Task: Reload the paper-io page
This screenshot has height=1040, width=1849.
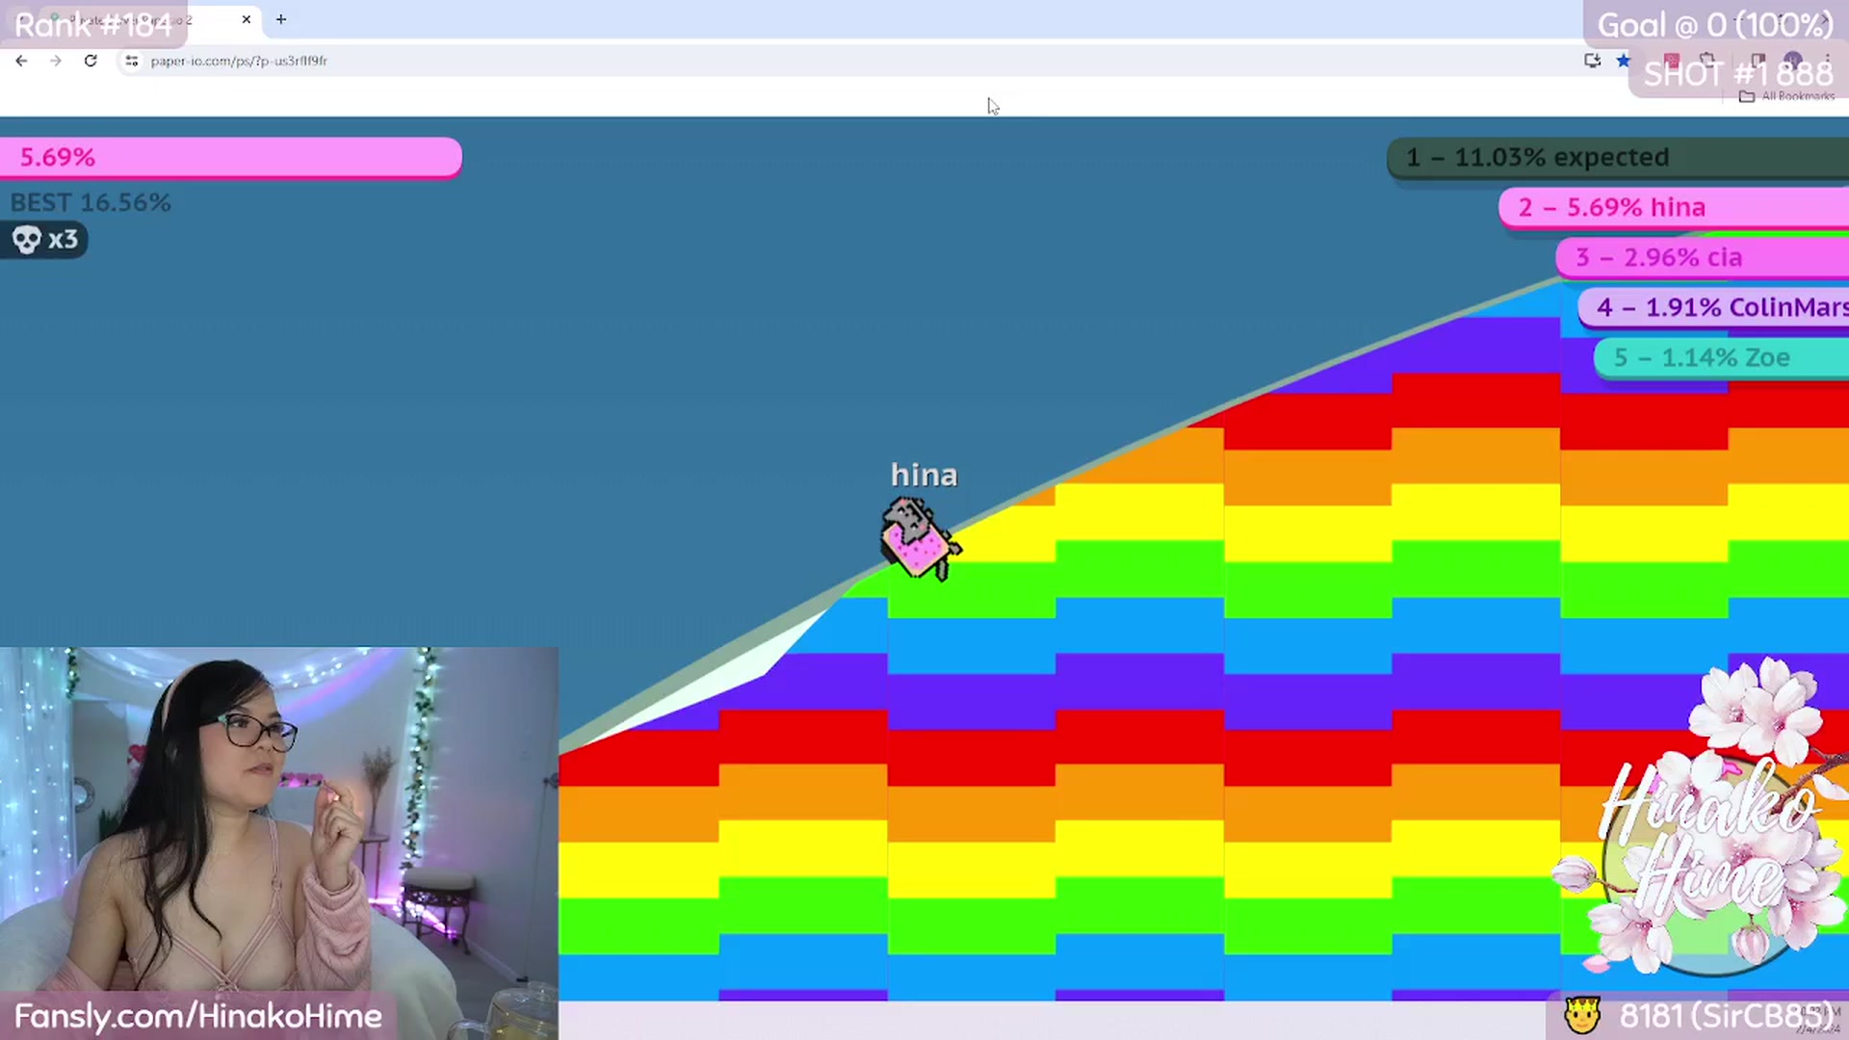Action: click(91, 61)
